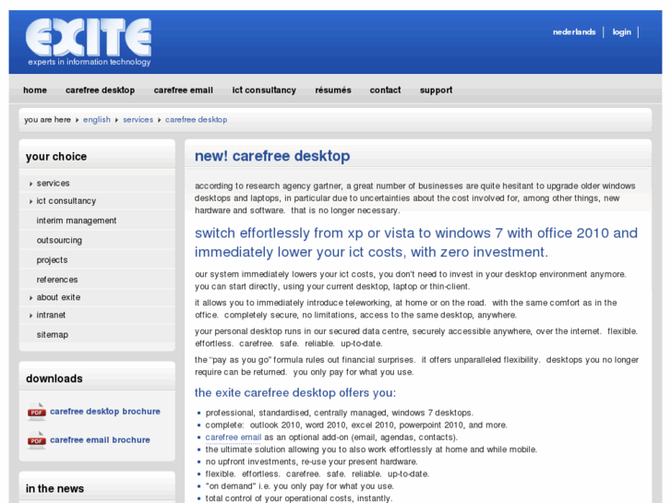Click the 'in the news' panel heading
The width and height of the screenshot is (671, 503).
click(x=54, y=489)
